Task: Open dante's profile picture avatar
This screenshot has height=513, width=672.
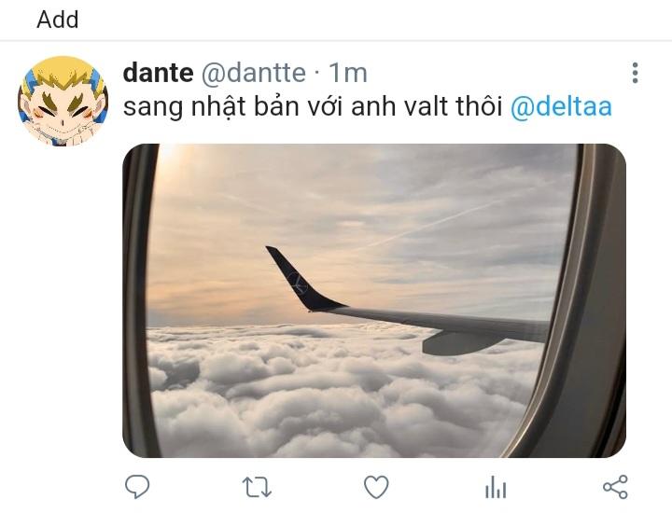Action: click(63, 101)
